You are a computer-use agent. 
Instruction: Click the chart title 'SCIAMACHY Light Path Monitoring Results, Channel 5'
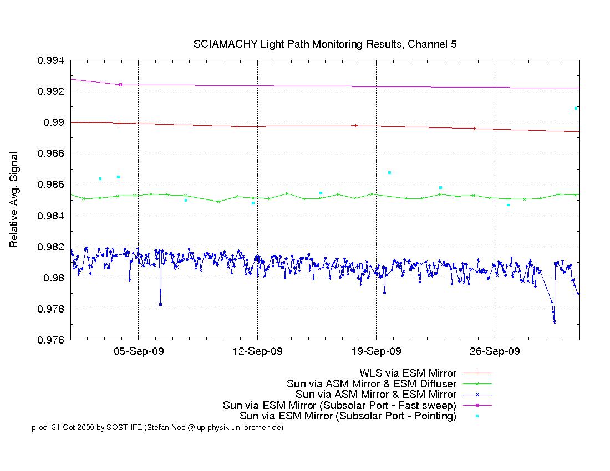325,44
